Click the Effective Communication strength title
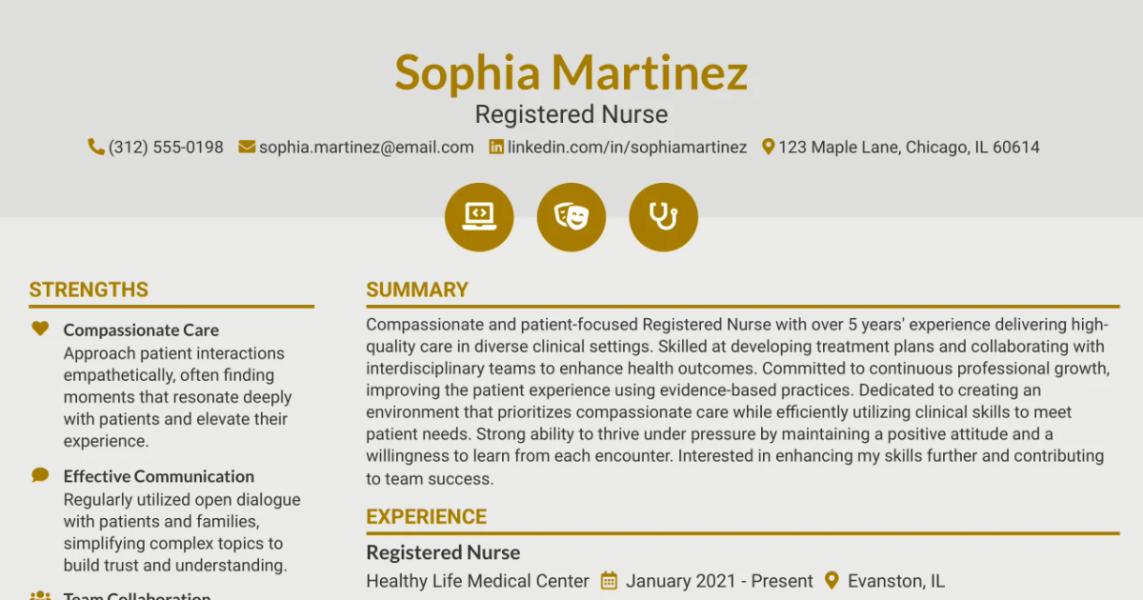This screenshot has width=1143, height=600. pyautogui.click(x=159, y=476)
